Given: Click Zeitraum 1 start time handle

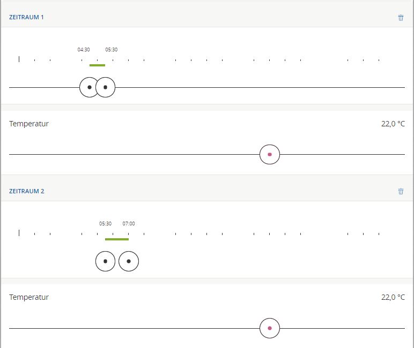Looking at the screenshot, I should point(89,87).
